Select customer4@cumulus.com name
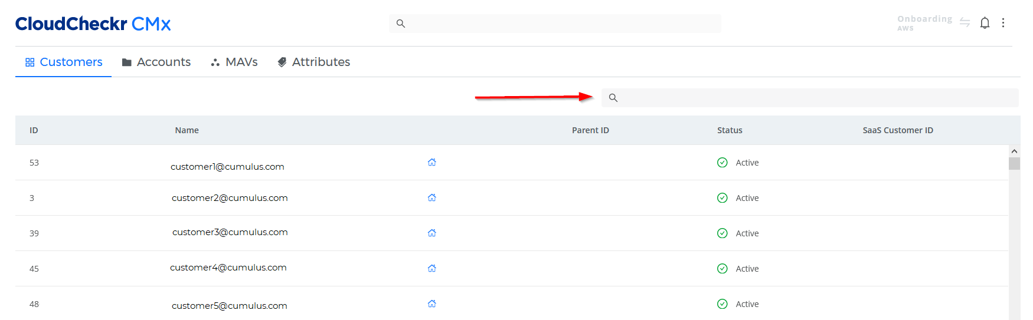 (228, 268)
